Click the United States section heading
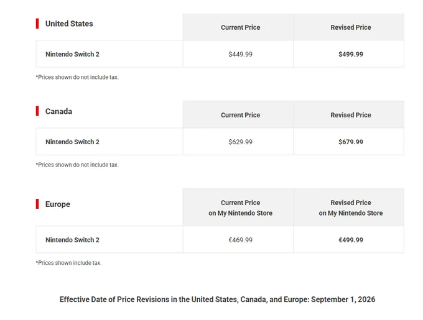This screenshot has width=423, height=320. [x=69, y=24]
